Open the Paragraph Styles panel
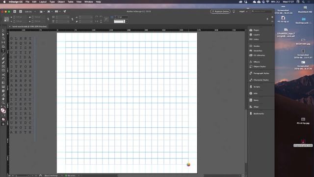The height and width of the screenshot is (177, 314). tap(261, 73)
